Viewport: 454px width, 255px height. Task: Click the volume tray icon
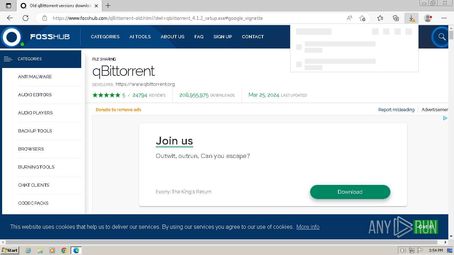pos(403,250)
